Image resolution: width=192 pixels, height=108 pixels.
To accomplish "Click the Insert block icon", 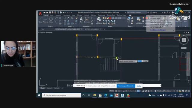I will pyautogui.click(x=128, y=20).
